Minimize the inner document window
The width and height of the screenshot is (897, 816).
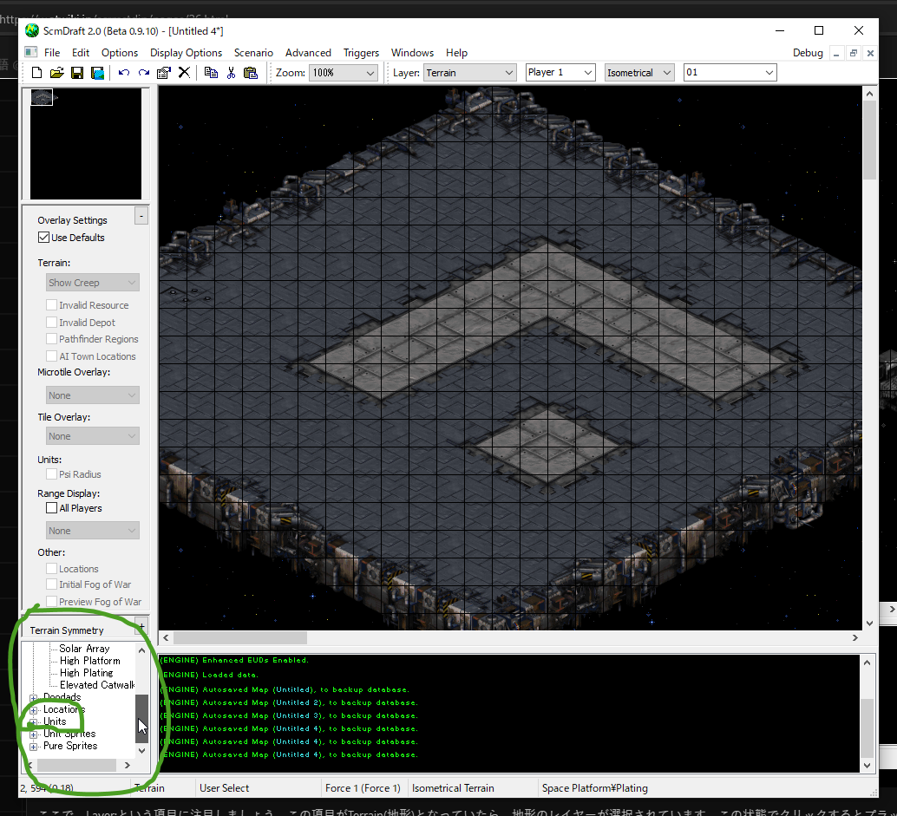[836, 53]
